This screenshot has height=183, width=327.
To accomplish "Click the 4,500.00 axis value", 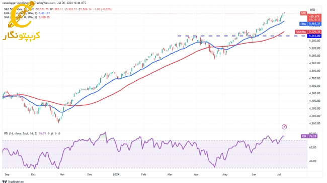I will point(315,93).
